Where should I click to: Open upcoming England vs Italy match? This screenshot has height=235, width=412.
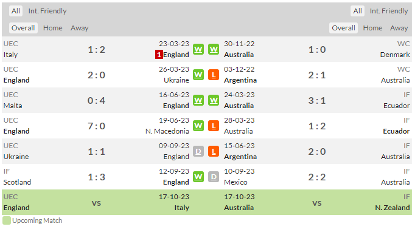coord(96,202)
